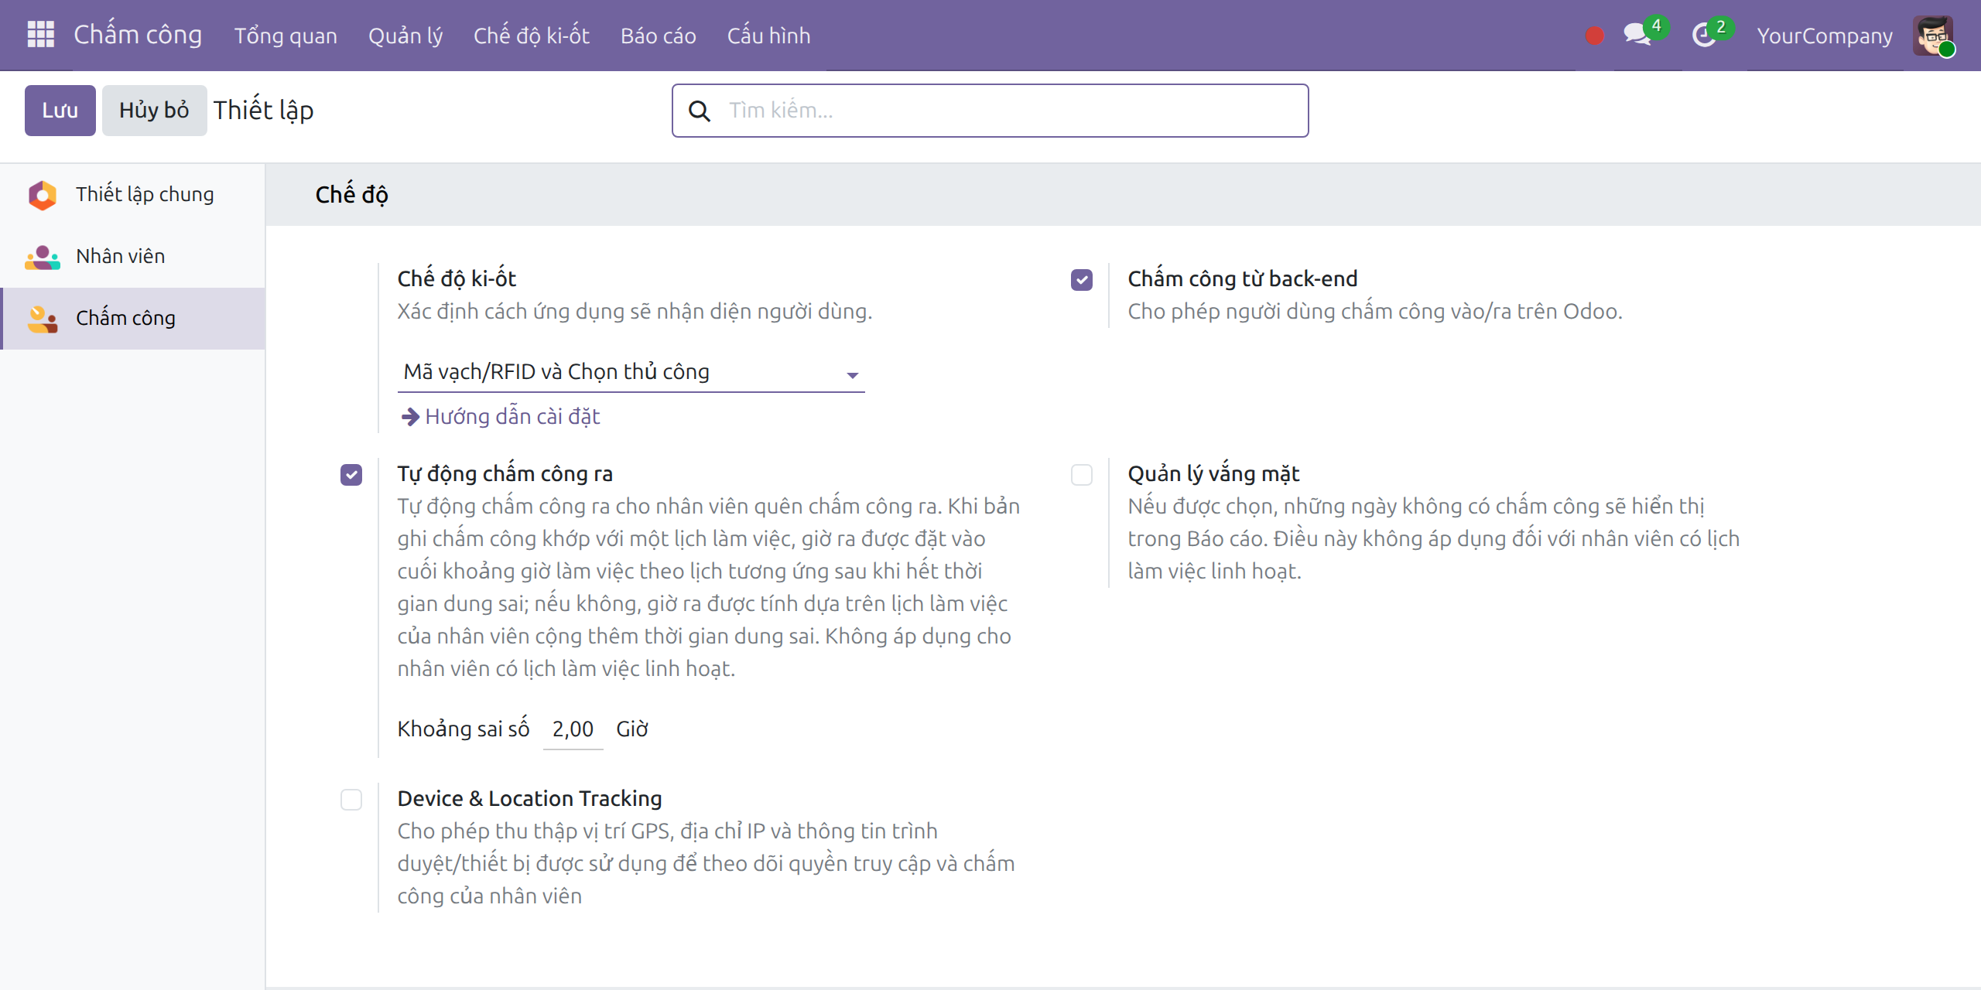
Task: Open the Chế độ ki-ốt mode dropdown
Action: click(x=631, y=373)
